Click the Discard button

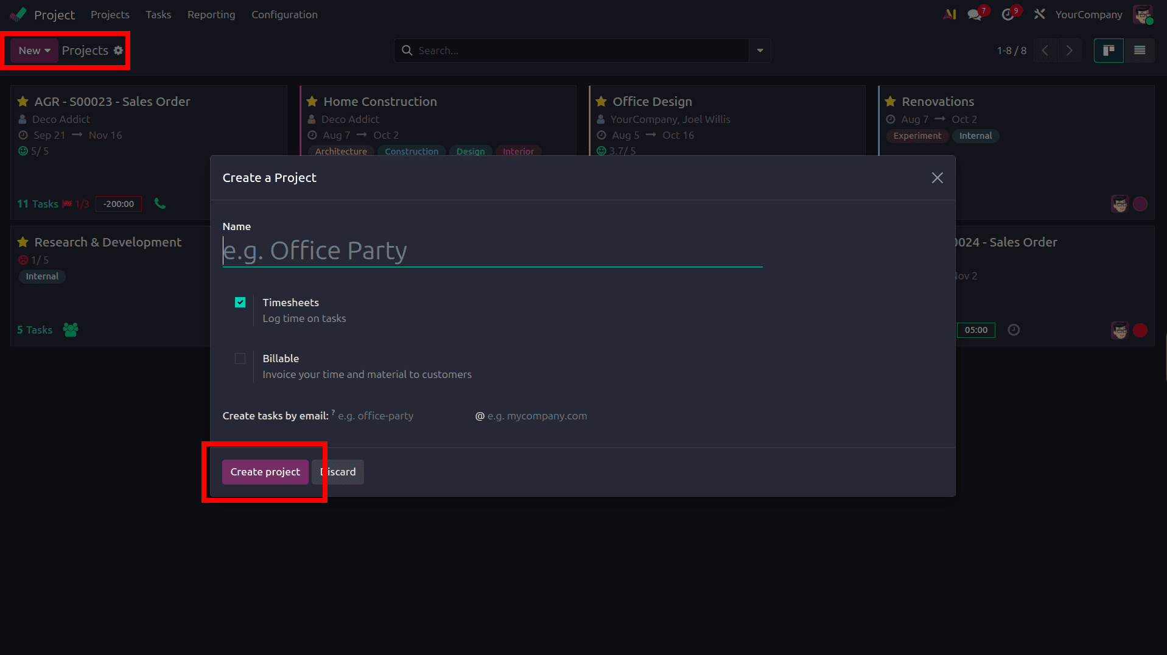(x=338, y=472)
